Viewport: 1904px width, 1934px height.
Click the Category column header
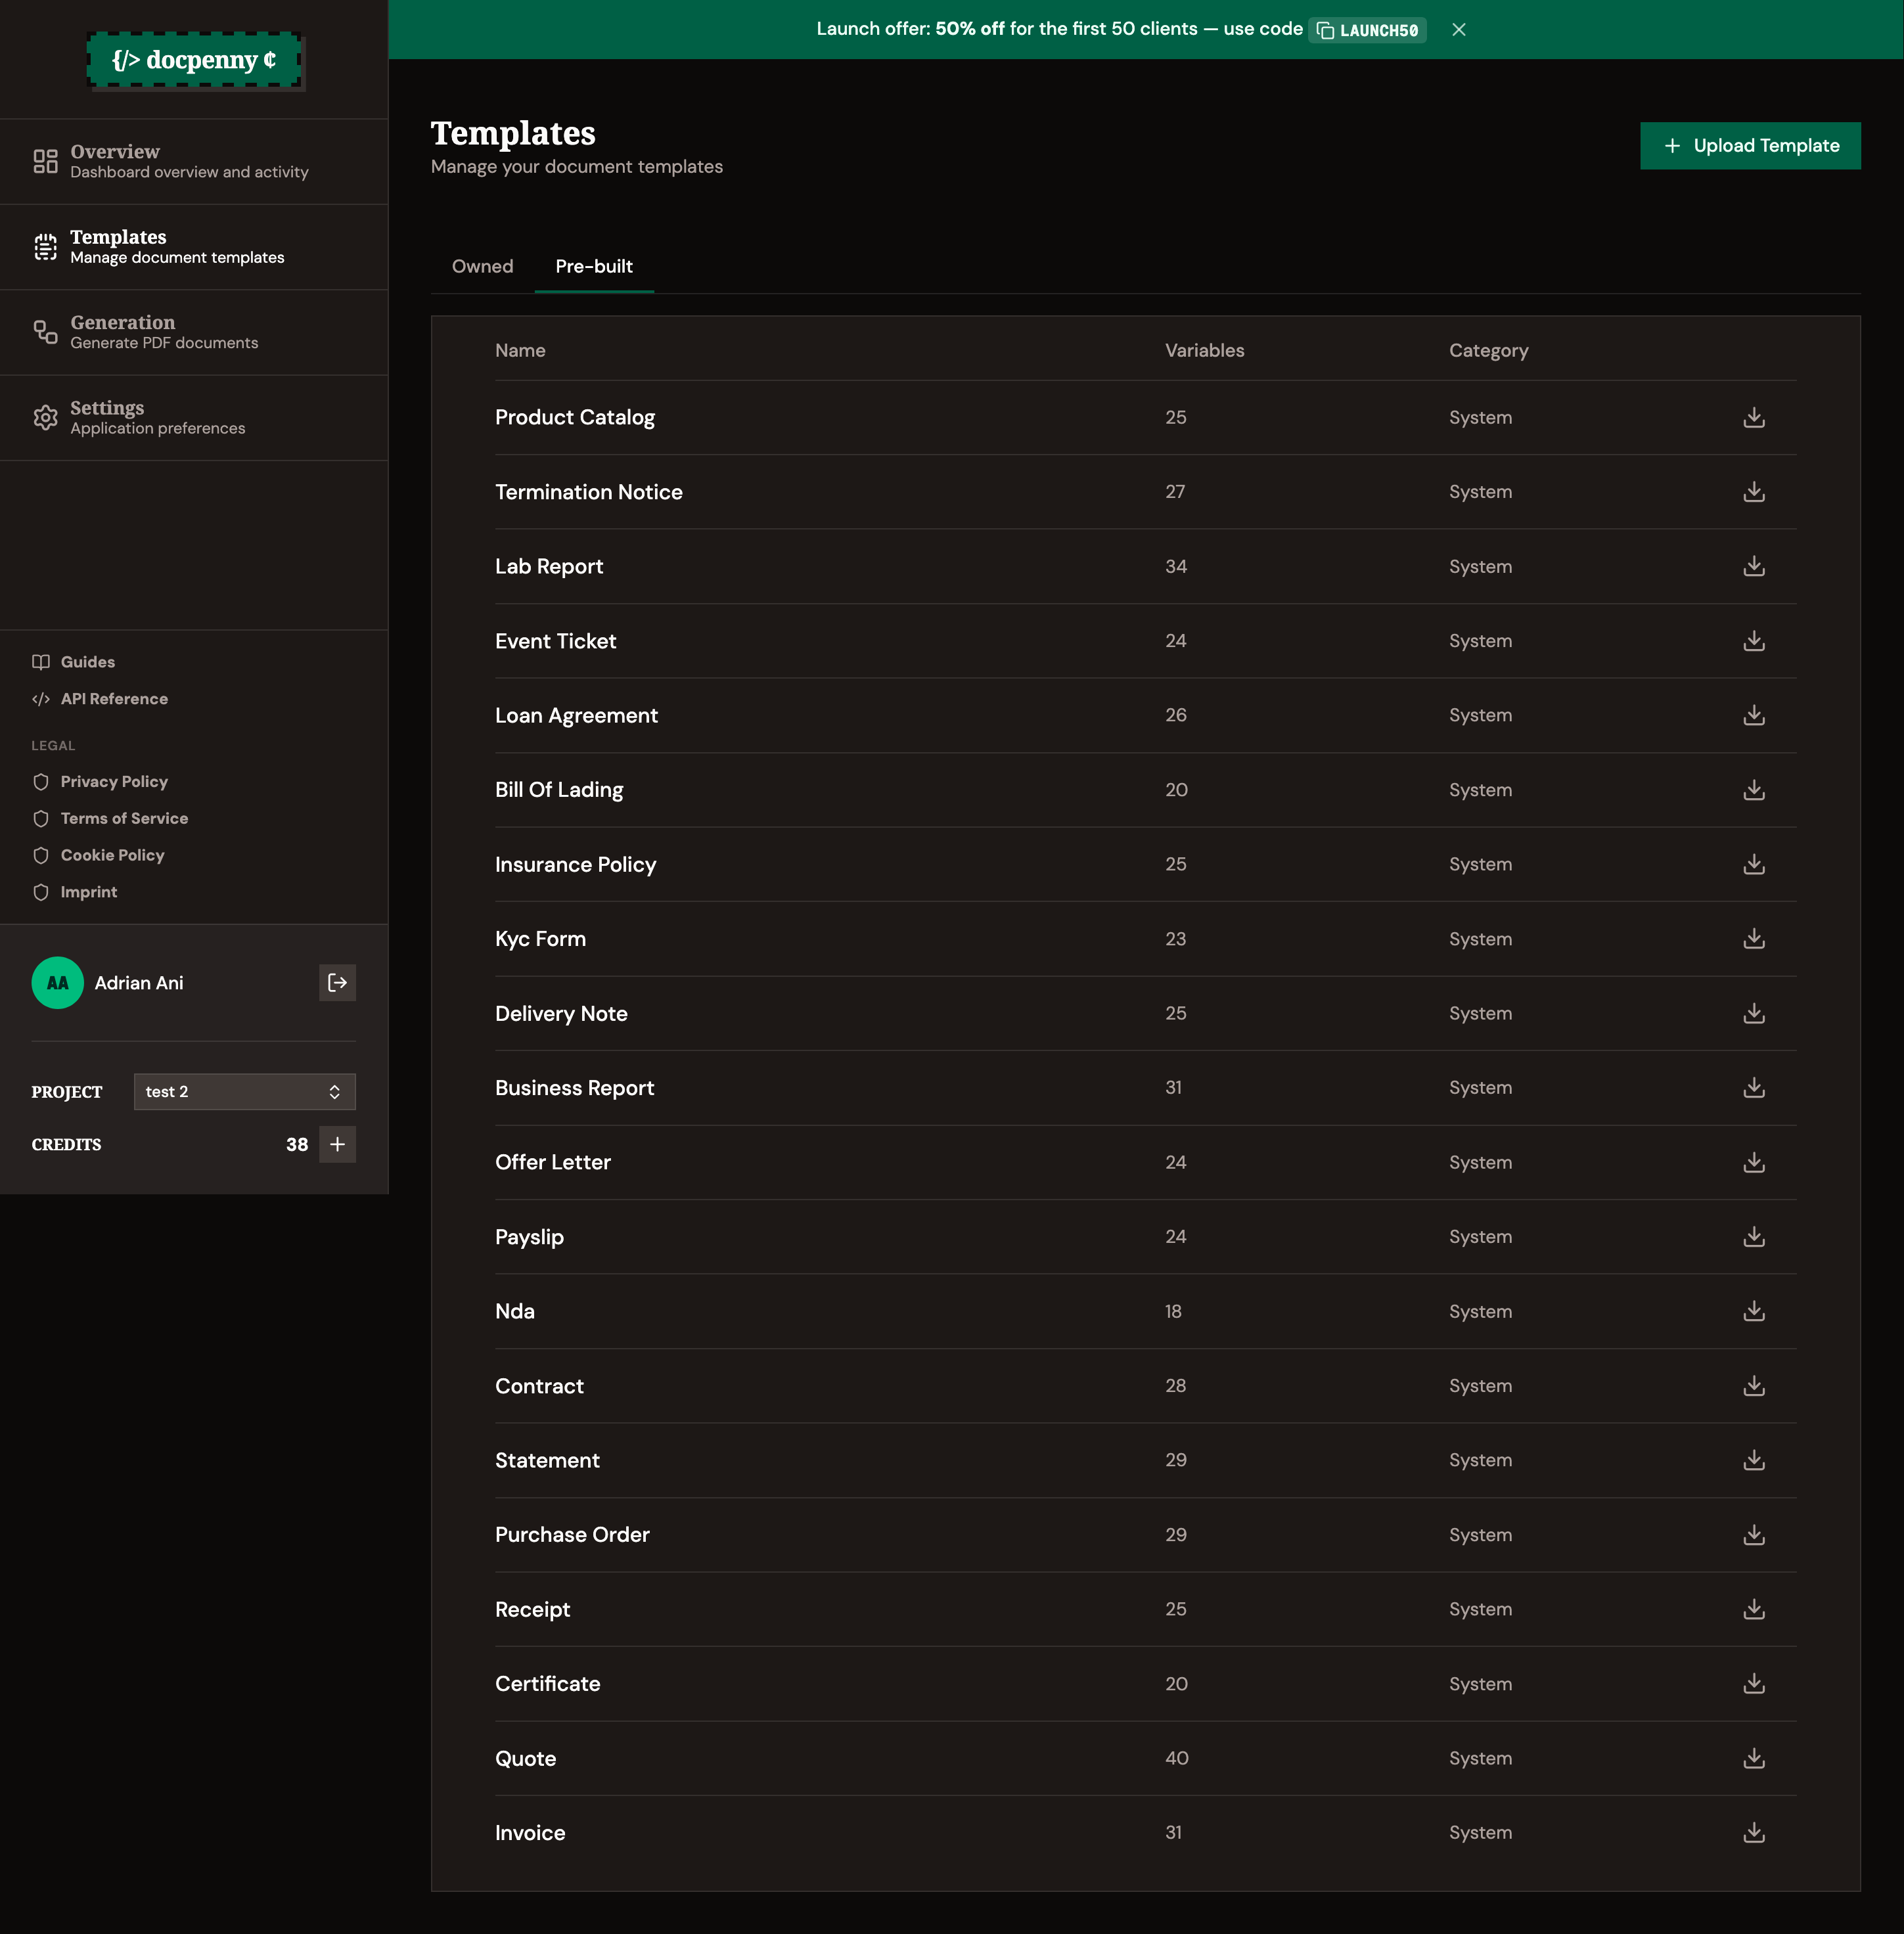1488,351
